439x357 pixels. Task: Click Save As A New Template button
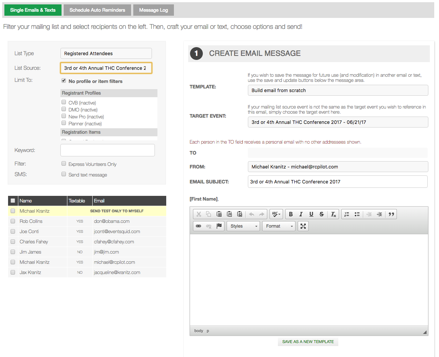pyautogui.click(x=308, y=342)
